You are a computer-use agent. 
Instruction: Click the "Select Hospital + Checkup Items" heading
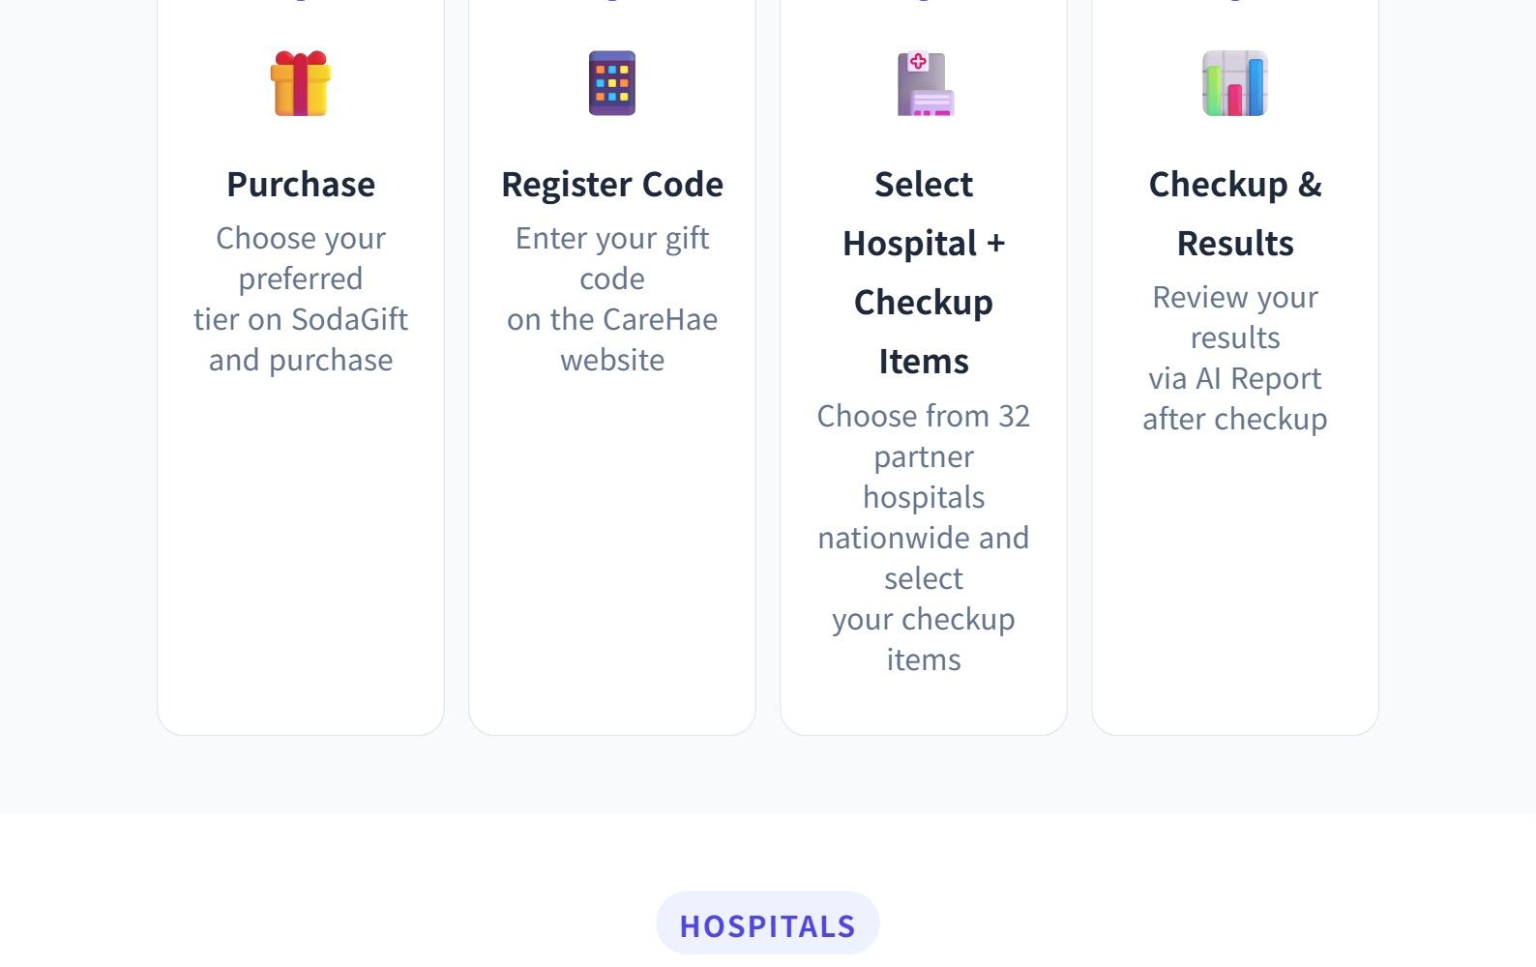(924, 272)
